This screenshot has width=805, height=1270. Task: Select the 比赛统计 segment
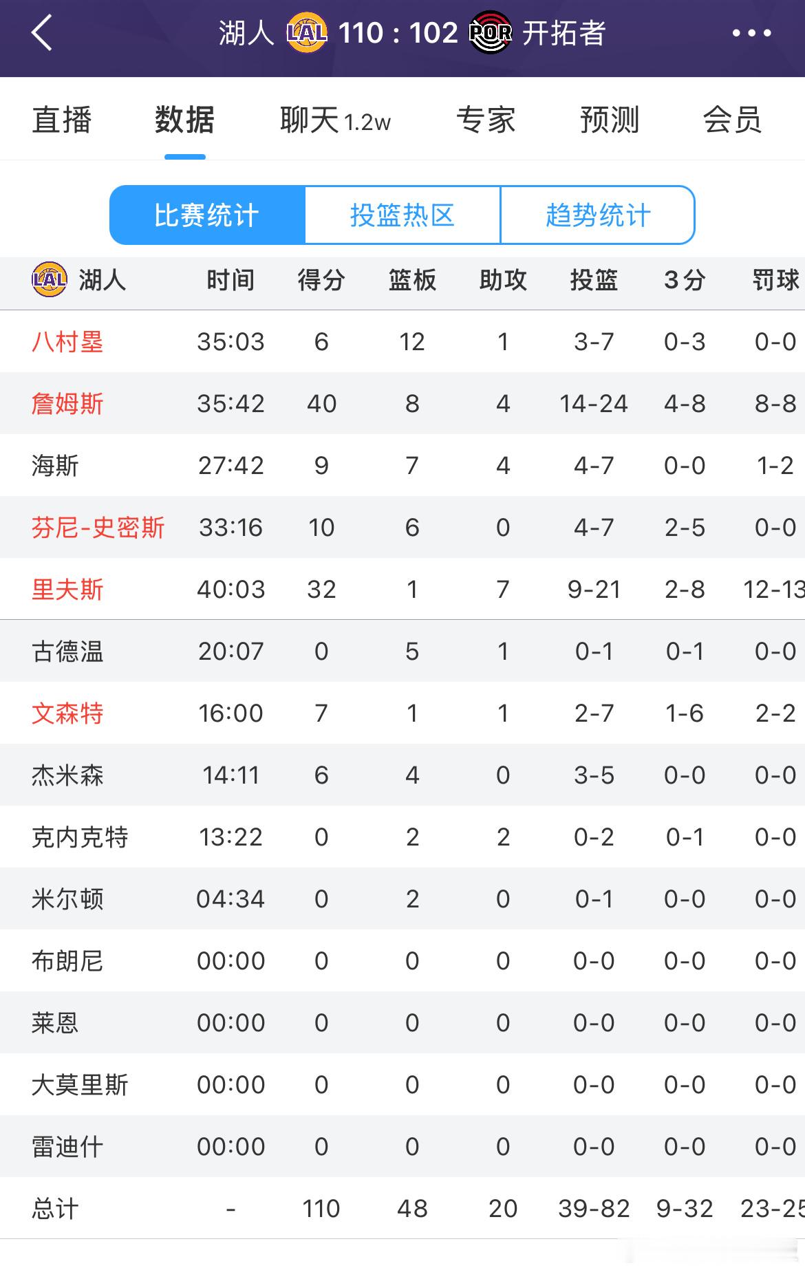point(207,215)
